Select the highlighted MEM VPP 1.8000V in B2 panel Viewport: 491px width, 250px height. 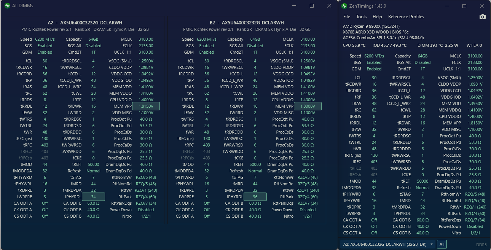[308, 106]
